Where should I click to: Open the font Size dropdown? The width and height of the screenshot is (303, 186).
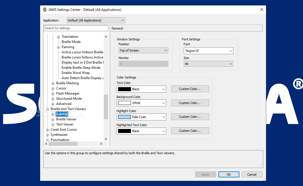coord(208,64)
